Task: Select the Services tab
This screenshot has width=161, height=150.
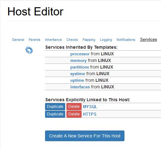Action: point(148,40)
